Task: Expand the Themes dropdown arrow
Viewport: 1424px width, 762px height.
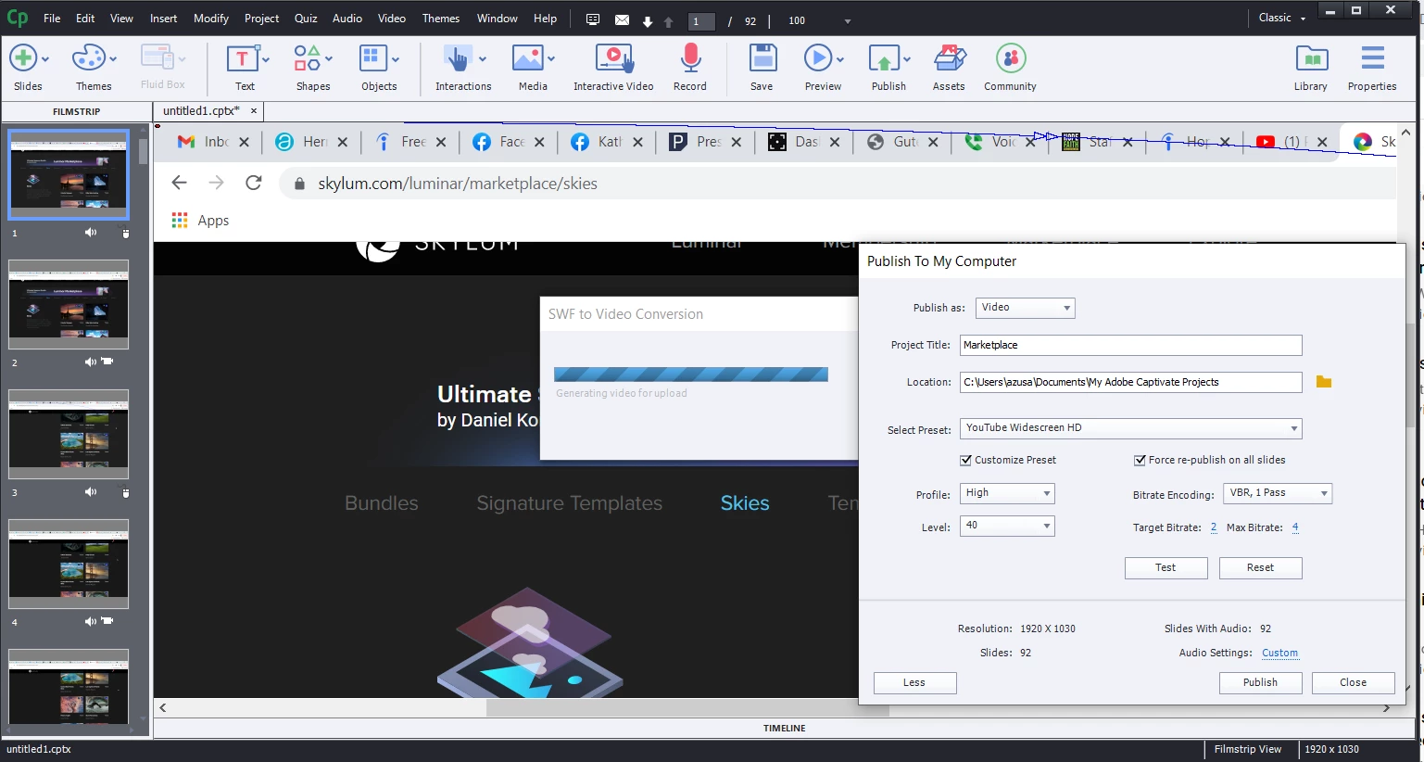Action: pyautogui.click(x=113, y=59)
